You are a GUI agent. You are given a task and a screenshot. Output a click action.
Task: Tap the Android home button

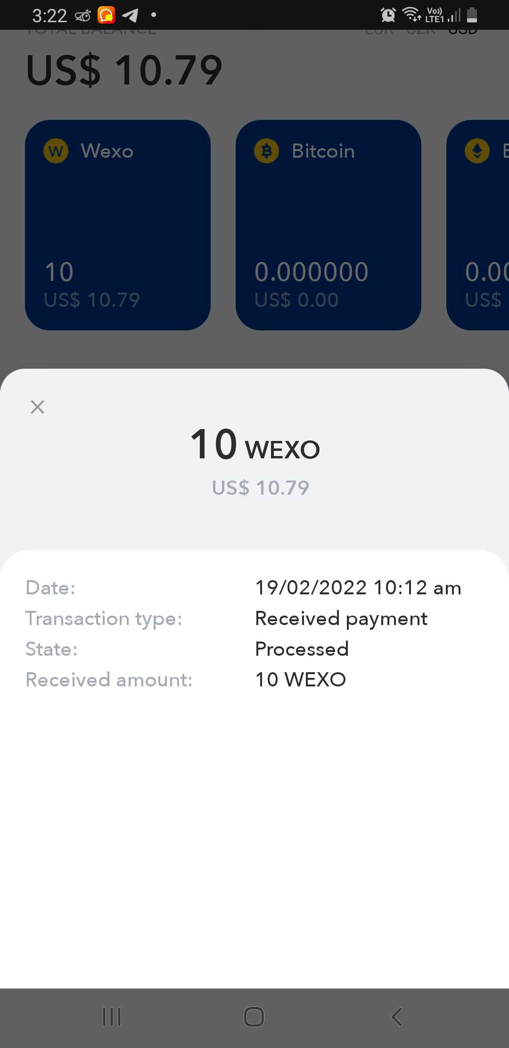point(254,1017)
